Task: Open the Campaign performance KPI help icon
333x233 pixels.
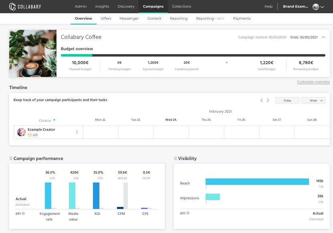Action: pyautogui.click(x=23, y=213)
